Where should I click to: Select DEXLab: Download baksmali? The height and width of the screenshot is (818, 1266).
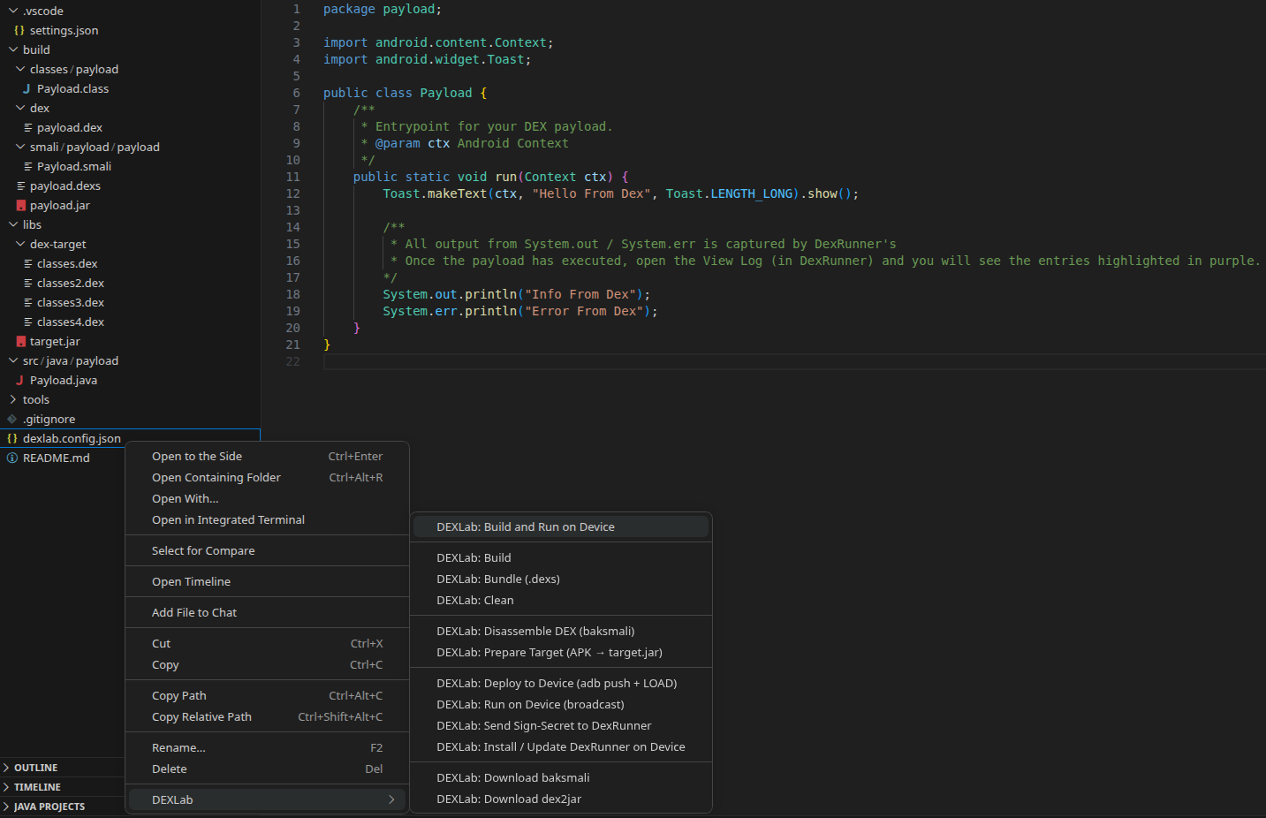(x=561, y=777)
